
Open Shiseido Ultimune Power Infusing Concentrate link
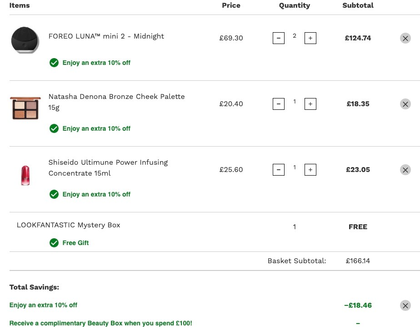pos(108,167)
